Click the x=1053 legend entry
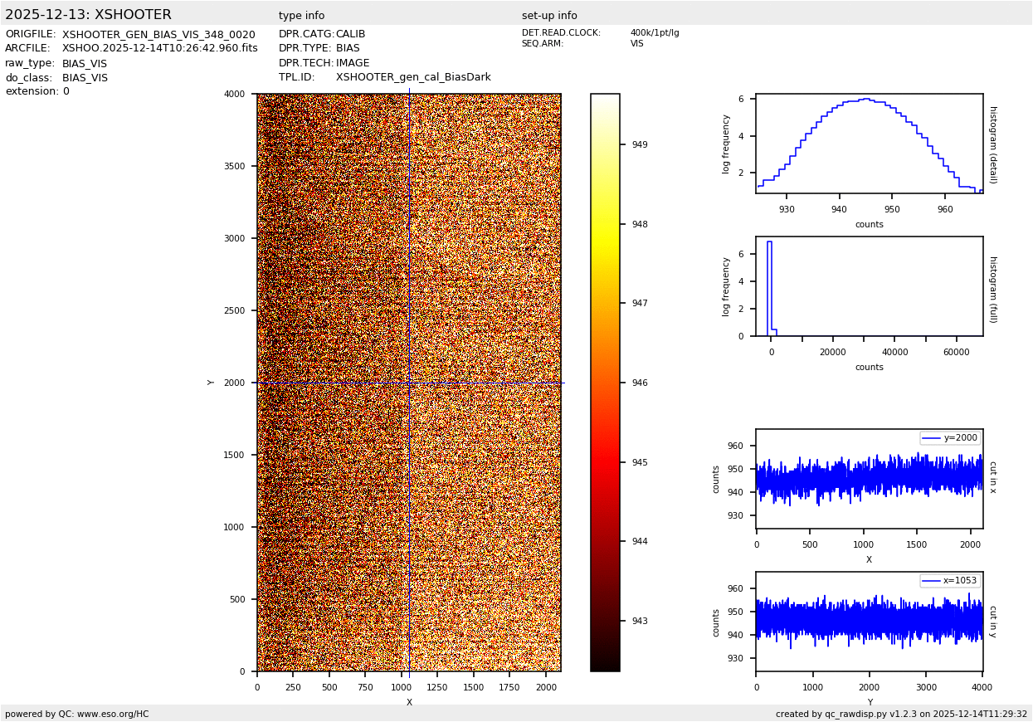 [x=950, y=581]
